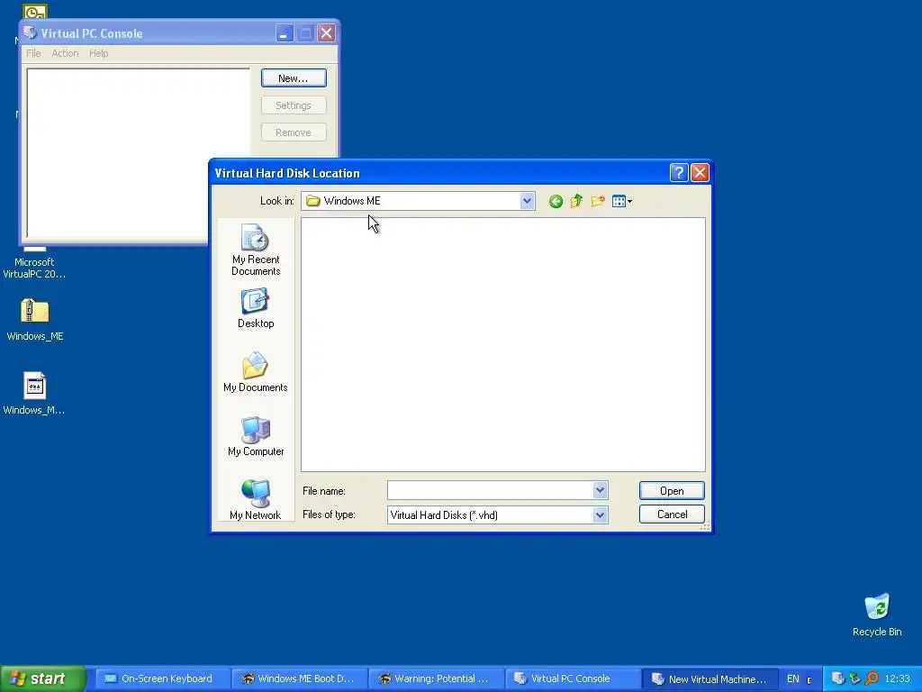Open the Start menu
The height and width of the screenshot is (692, 922).
tap(42, 678)
